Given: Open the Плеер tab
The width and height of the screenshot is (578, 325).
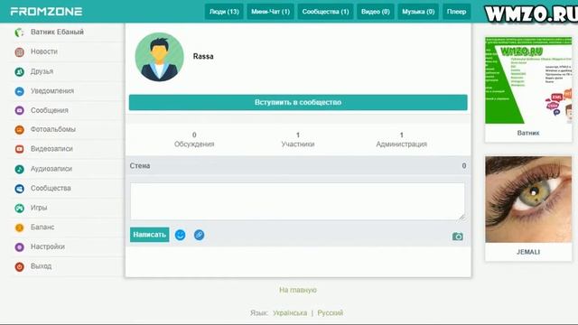Looking at the screenshot, I should click(456, 12).
